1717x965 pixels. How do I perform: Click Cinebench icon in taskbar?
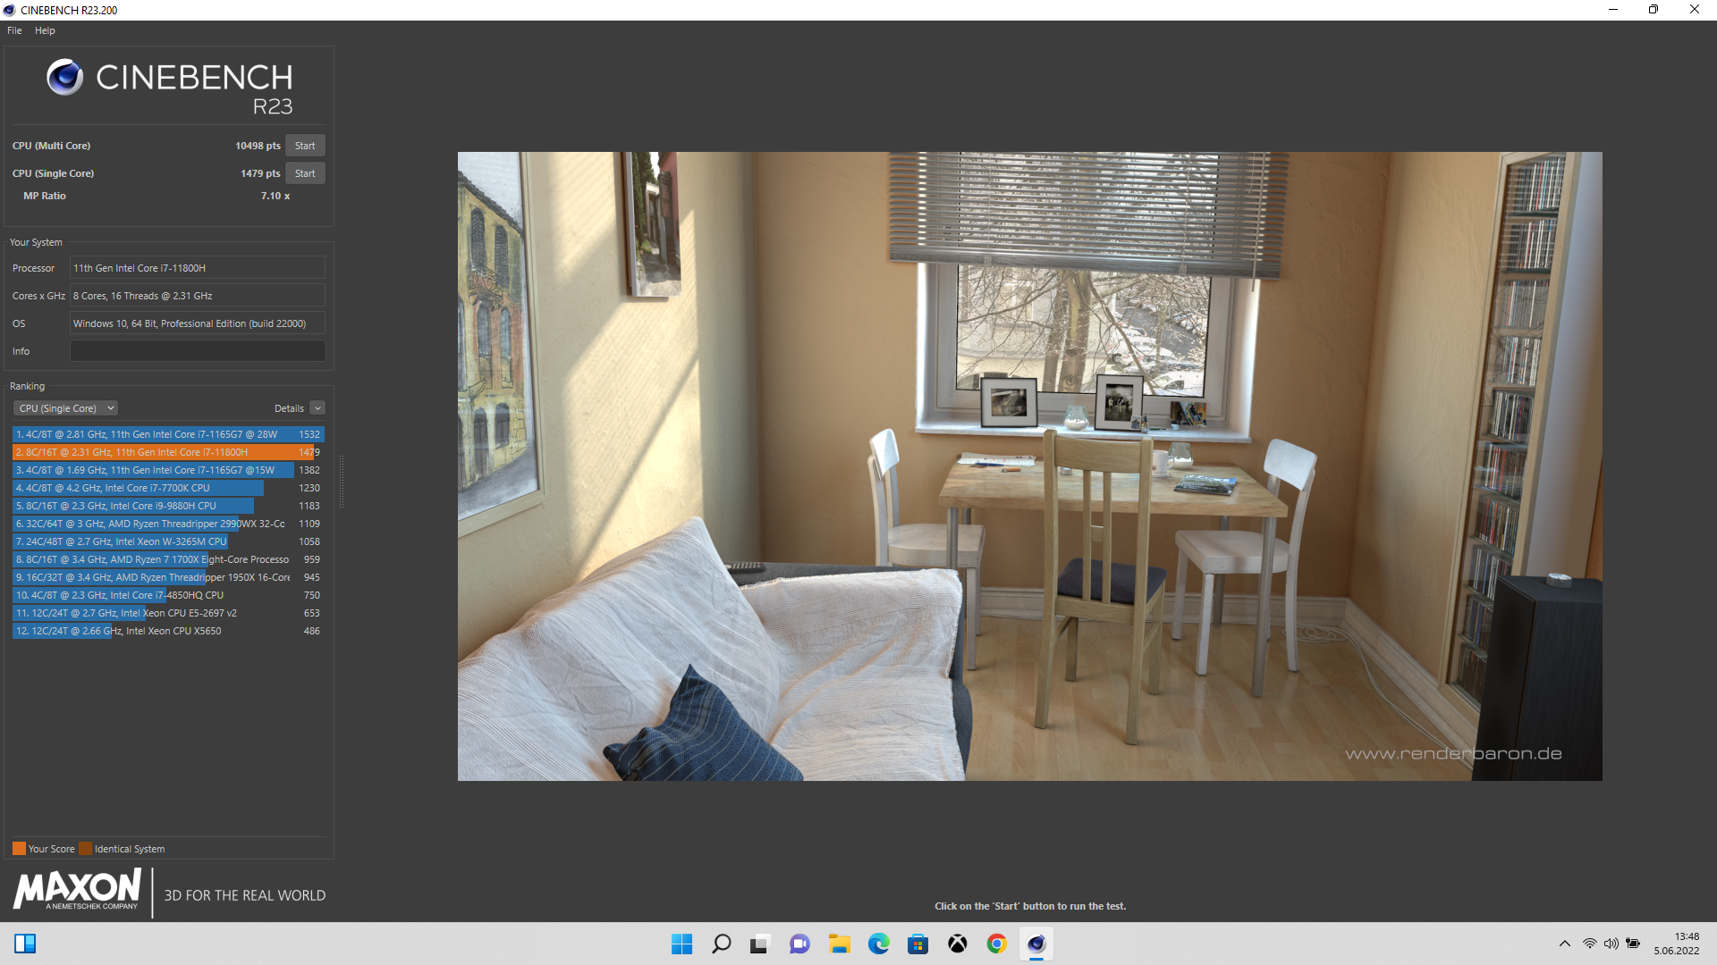pos(1036,944)
